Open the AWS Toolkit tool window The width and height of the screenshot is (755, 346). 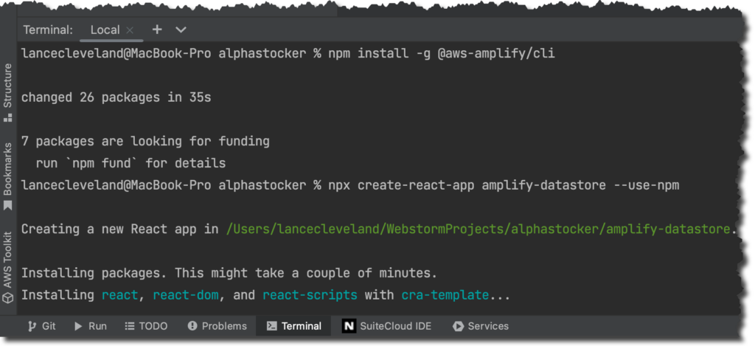7,267
